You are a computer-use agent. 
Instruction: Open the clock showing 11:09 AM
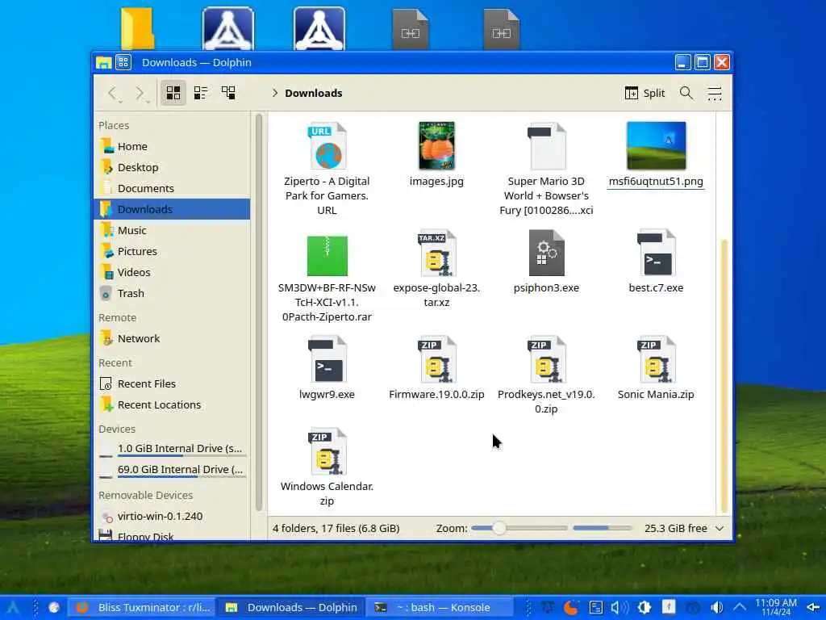[775, 607]
